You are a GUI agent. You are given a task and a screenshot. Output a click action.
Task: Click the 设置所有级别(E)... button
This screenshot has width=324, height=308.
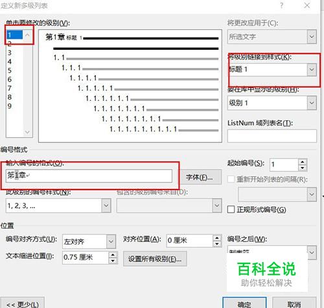pos(155,259)
